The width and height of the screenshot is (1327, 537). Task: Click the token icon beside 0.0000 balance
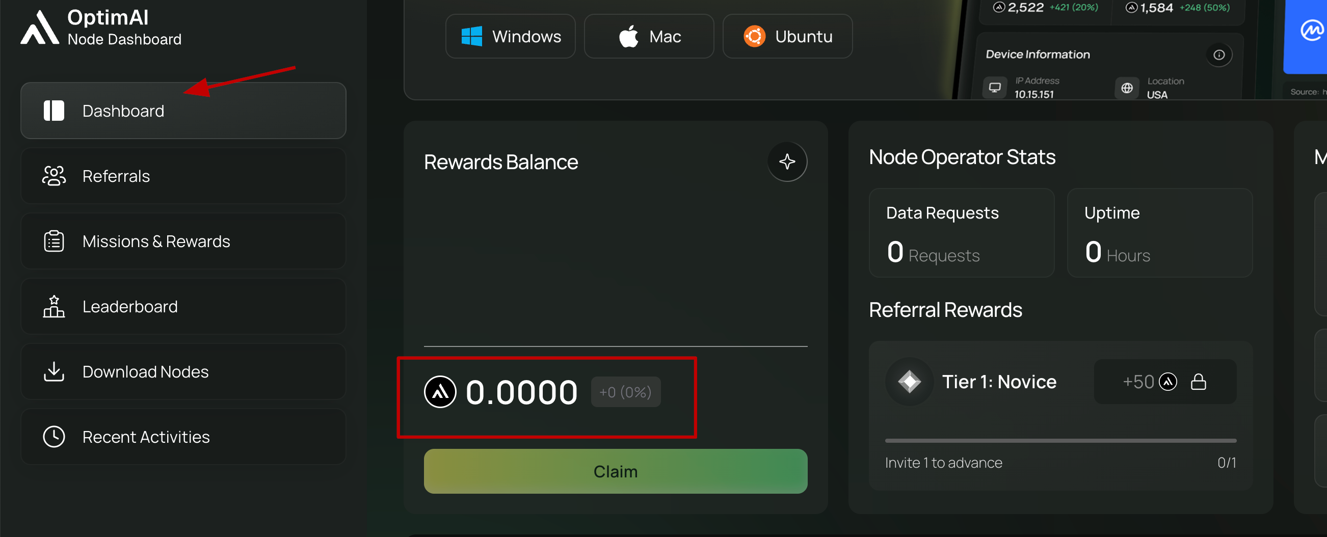coord(440,392)
